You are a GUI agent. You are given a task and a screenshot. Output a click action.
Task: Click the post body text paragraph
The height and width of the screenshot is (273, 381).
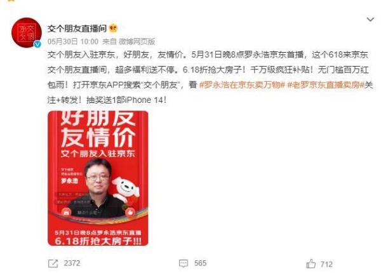210,77
